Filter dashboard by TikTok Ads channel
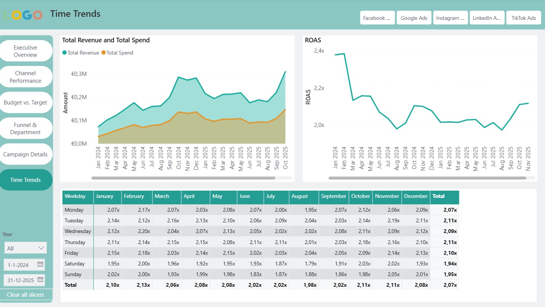 (x=523, y=17)
